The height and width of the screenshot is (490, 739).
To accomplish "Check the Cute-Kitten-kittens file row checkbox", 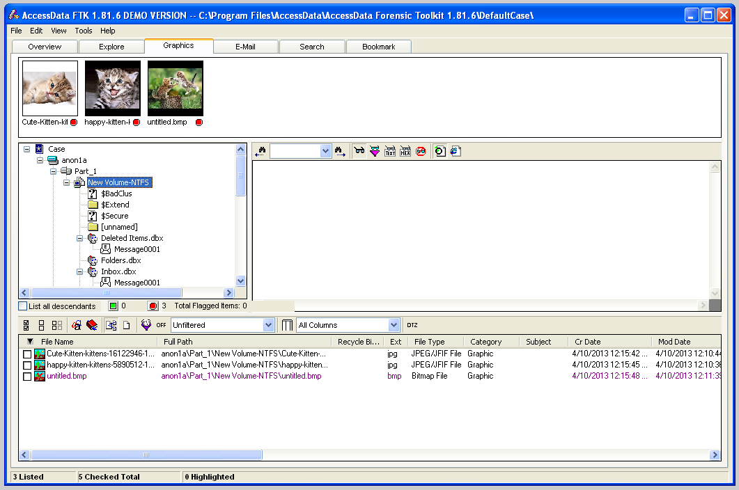I will tap(27, 354).
